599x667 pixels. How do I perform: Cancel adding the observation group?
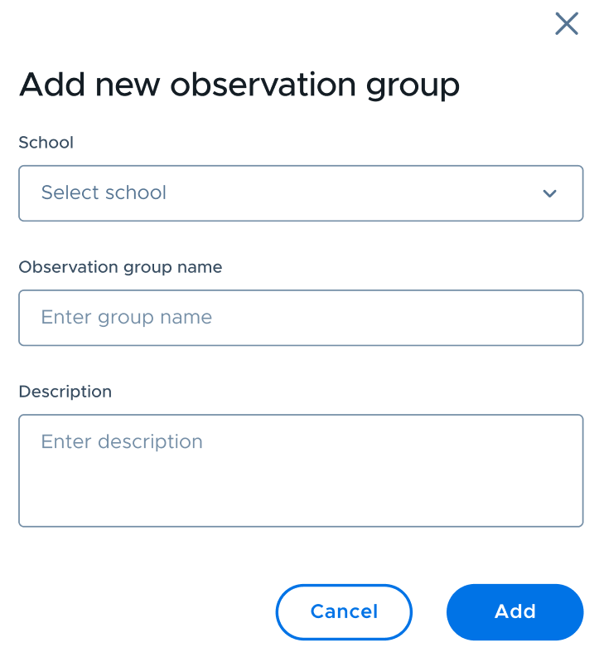tap(344, 611)
